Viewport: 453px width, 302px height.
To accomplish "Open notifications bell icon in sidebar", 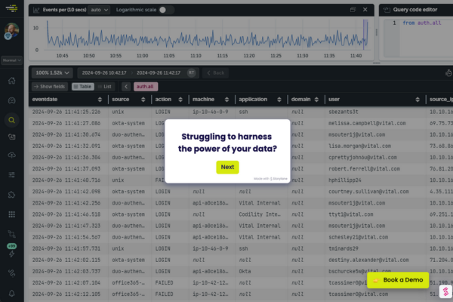I will [x=11, y=293].
